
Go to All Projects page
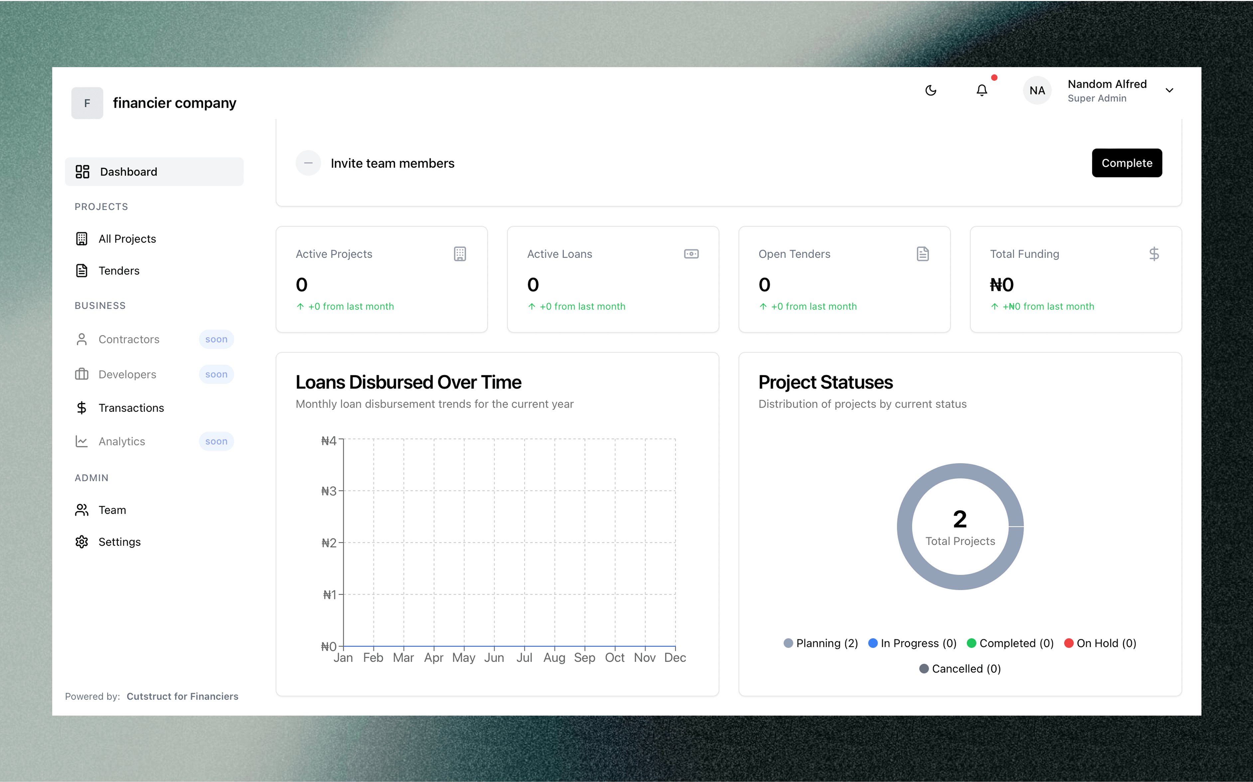tap(127, 238)
